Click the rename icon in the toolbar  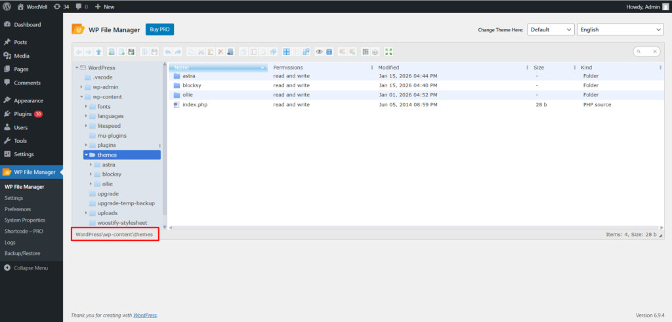tap(253, 52)
